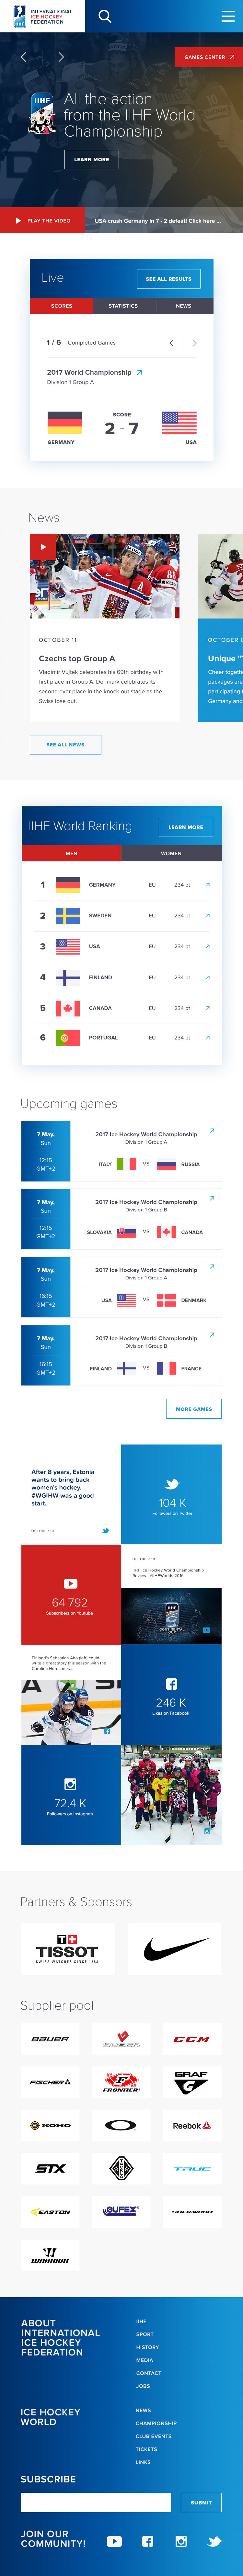The width and height of the screenshot is (243, 2576).
Task: Click the History link in the footer
Action: (x=147, y=2347)
